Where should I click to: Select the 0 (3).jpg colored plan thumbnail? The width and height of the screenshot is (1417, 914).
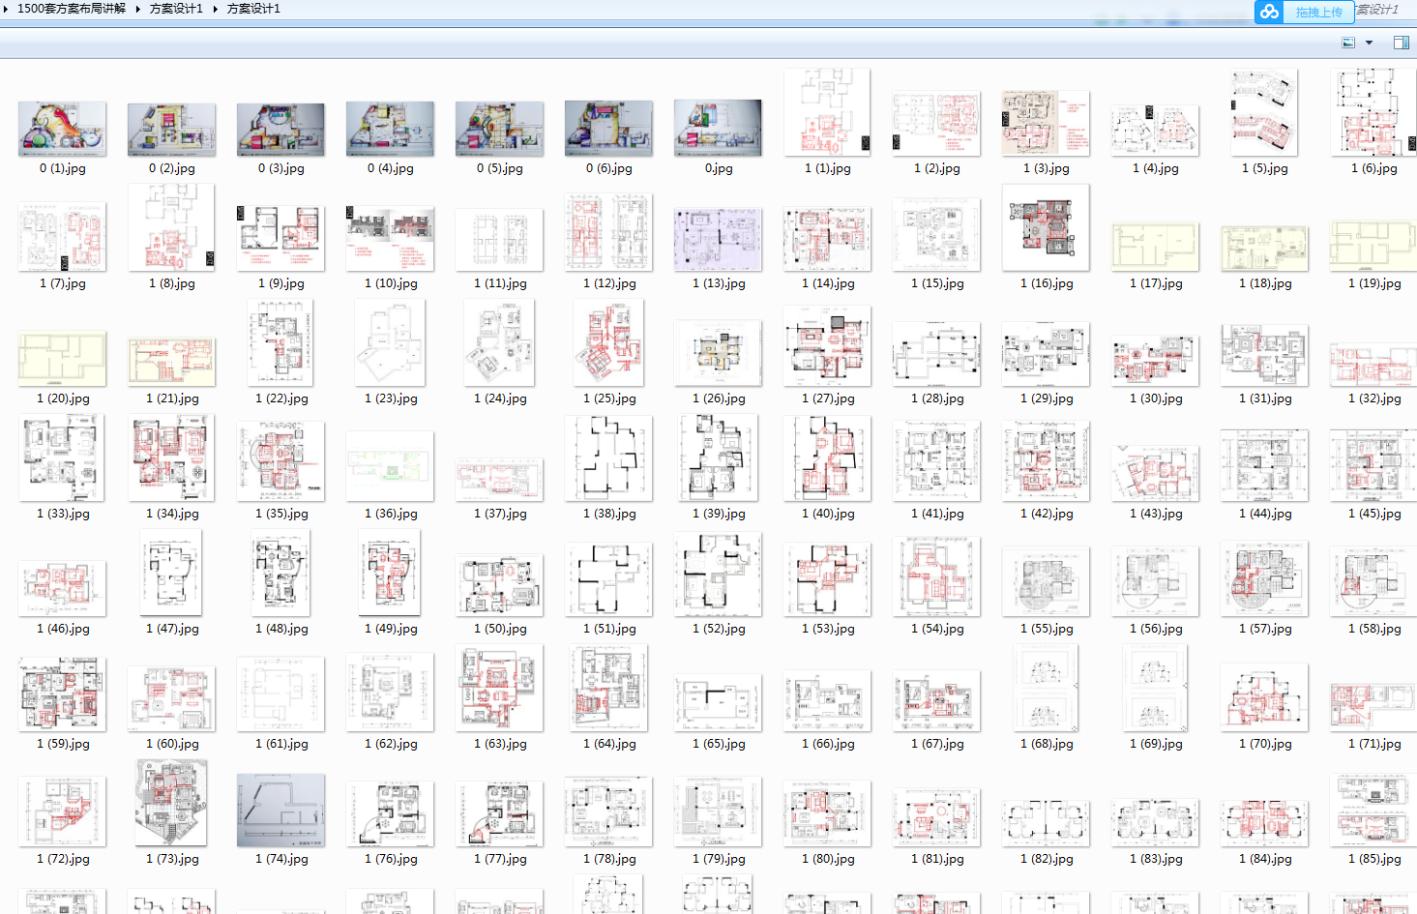click(280, 130)
